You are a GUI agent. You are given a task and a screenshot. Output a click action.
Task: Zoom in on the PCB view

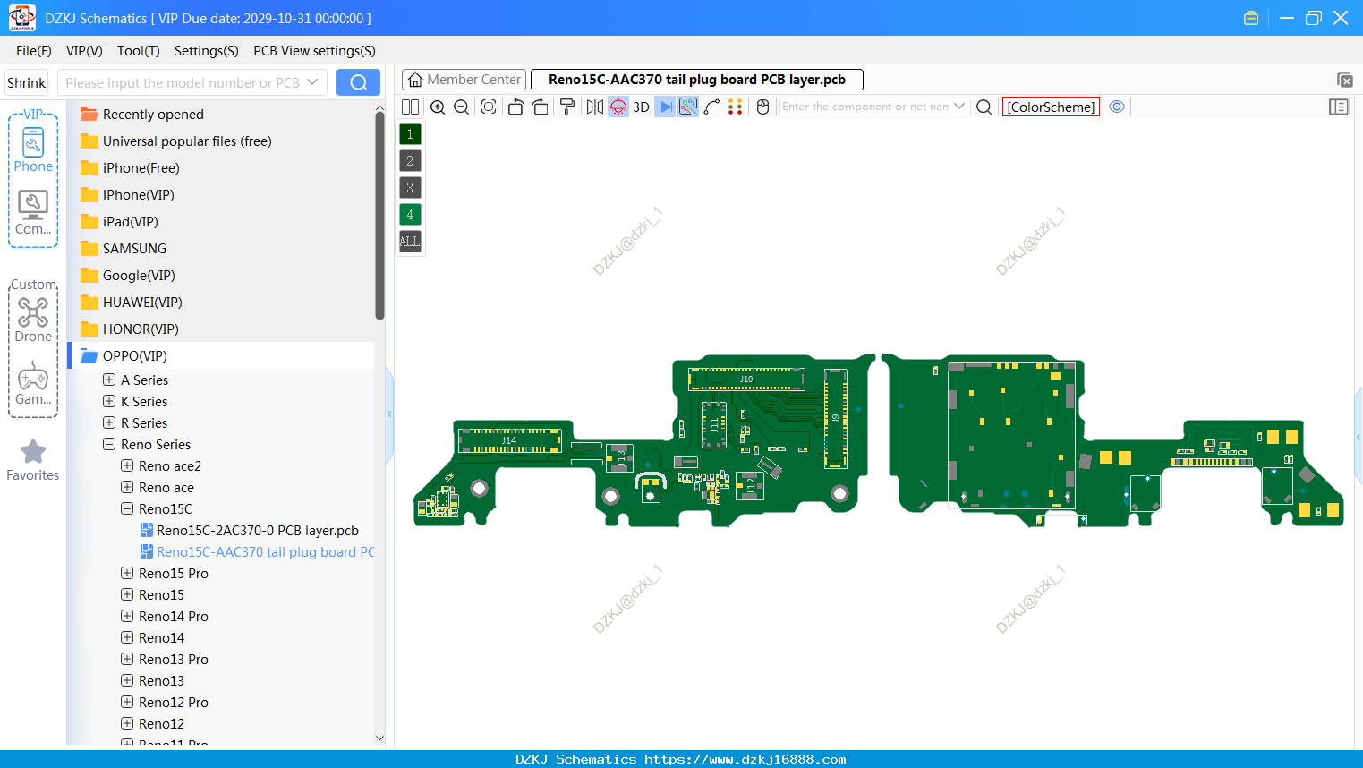438,107
